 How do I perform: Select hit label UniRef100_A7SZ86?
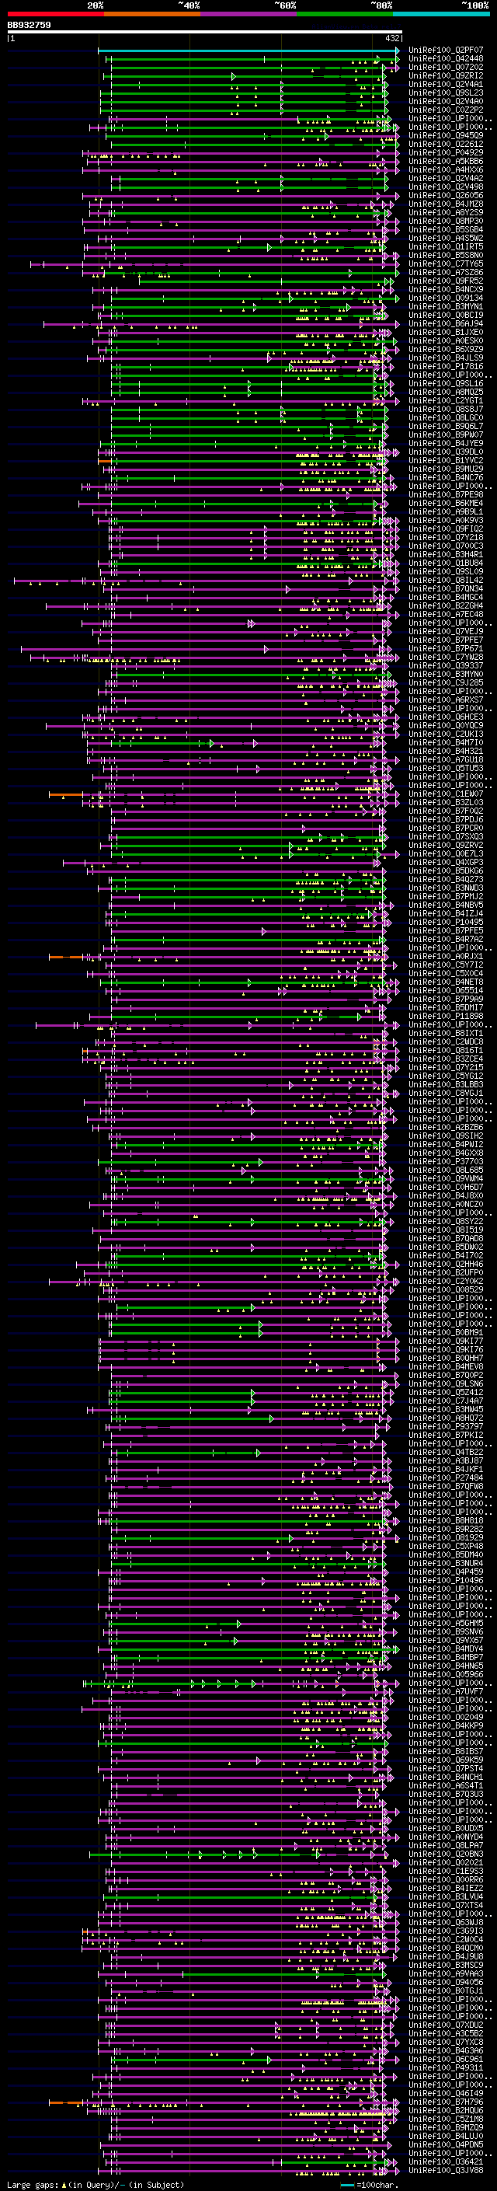pos(446,272)
